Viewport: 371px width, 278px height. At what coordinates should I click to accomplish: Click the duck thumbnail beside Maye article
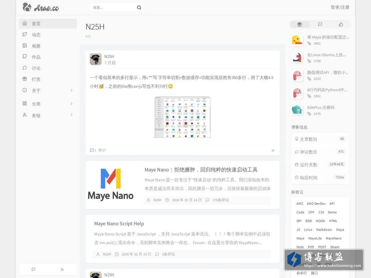[x=297, y=40]
